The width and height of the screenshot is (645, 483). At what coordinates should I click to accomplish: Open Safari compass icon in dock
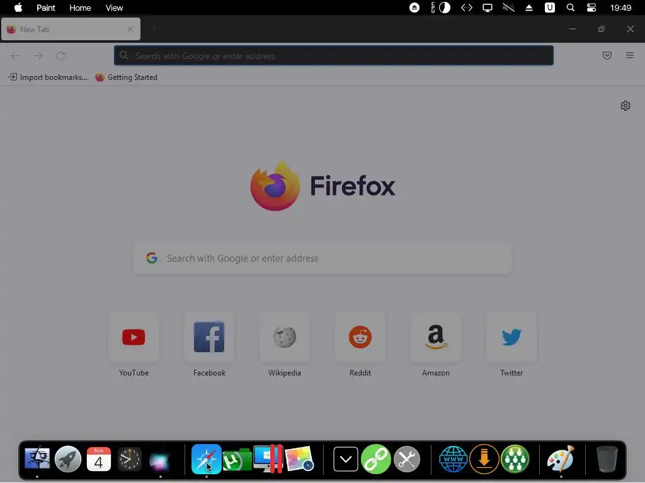pyautogui.click(x=207, y=458)
